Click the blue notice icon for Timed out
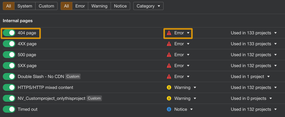 169,109
